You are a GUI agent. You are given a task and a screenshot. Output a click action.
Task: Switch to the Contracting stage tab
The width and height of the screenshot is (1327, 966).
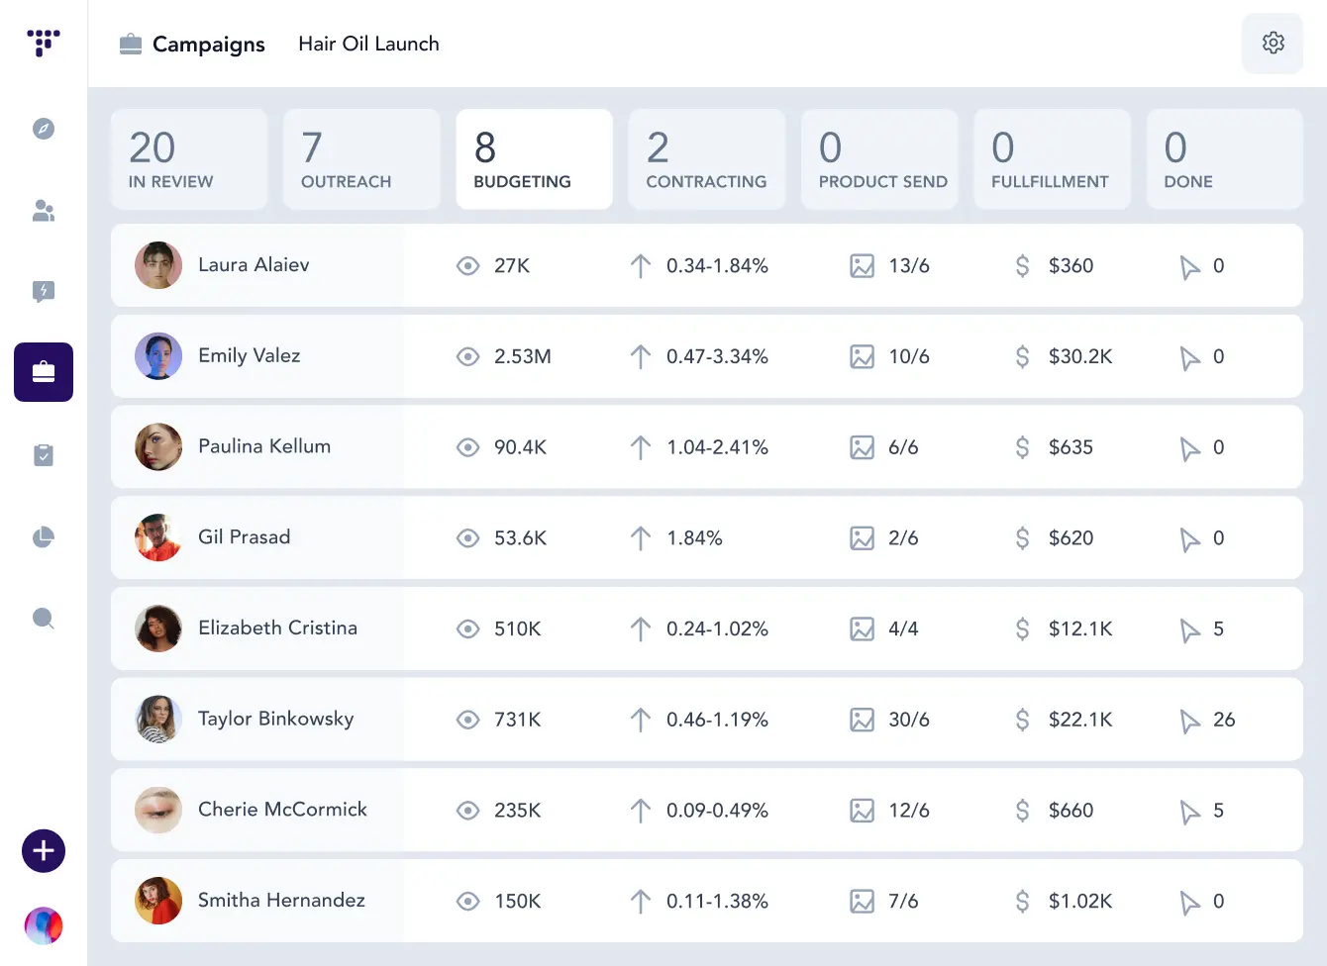pos(707,159)
